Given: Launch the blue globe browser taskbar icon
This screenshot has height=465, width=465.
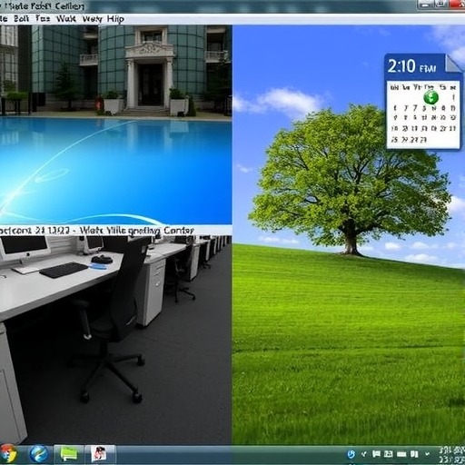Looking at the screenshot, I should point(39,454).
